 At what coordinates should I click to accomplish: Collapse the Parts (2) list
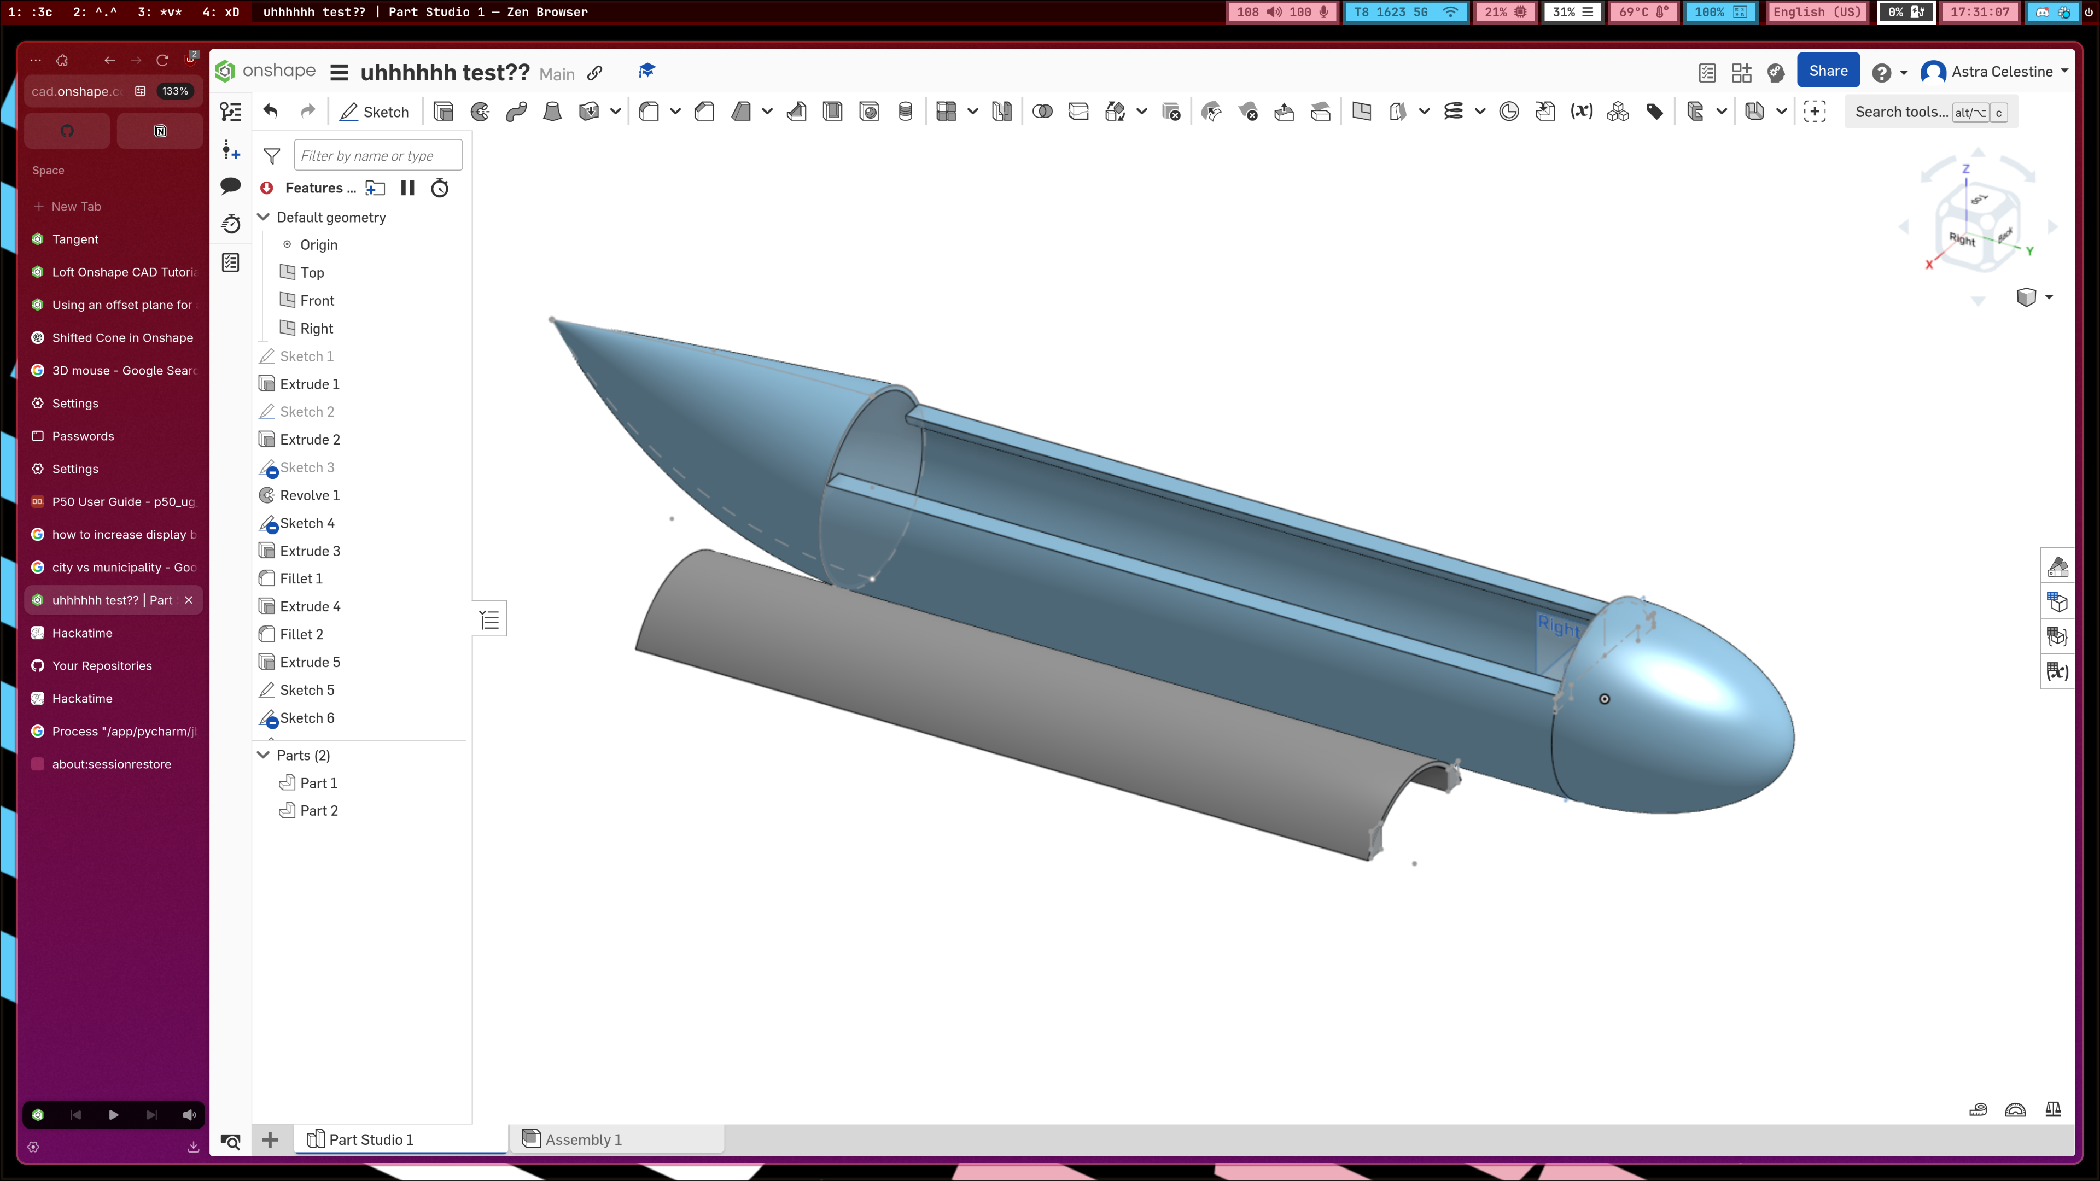[x=264, y=755]
